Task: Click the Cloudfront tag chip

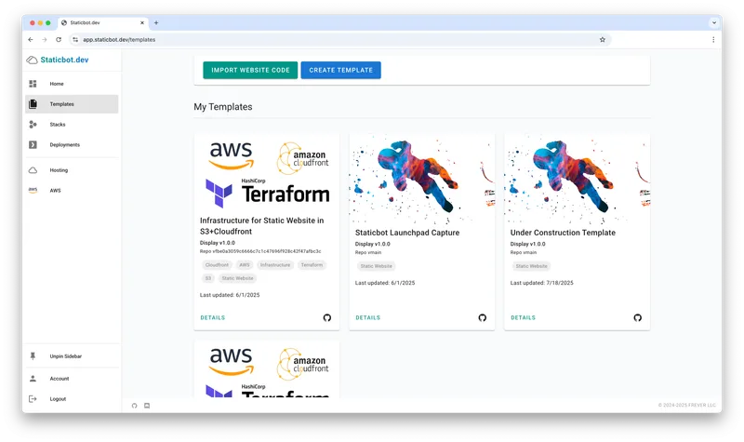Action: (217, 265)
